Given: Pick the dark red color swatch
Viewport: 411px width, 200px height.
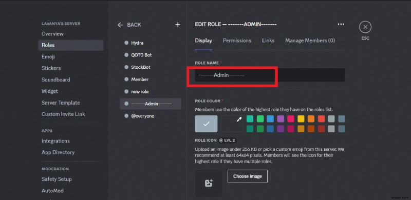Looking at the screenshot, I should tap(322, 129).
